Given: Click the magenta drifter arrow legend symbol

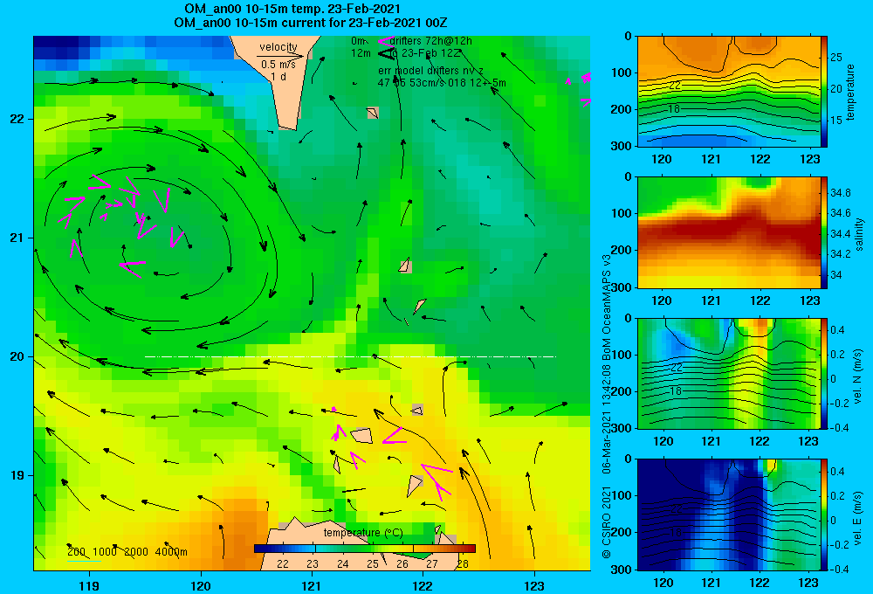Looking at the screenshot, I should click(x=385, y=41).
